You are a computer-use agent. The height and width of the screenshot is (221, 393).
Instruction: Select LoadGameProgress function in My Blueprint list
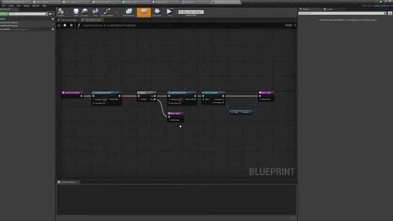coord(9,26)
